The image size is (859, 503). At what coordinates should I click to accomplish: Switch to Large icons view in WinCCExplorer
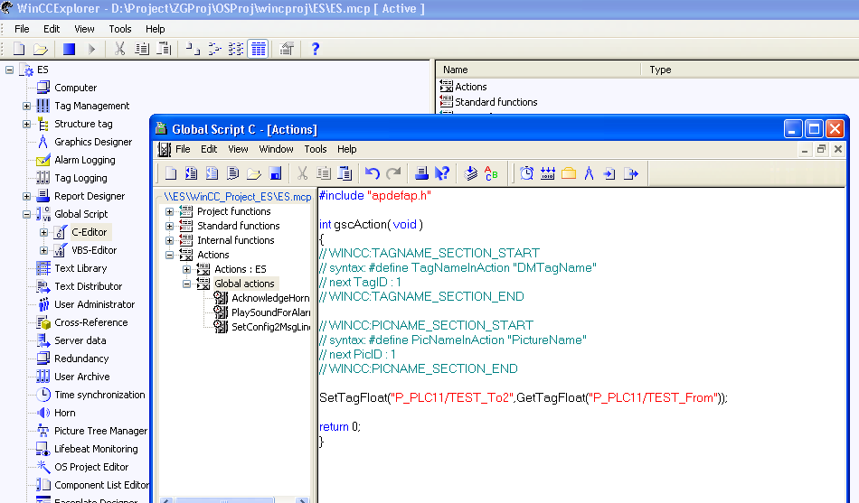coord(193,50)
